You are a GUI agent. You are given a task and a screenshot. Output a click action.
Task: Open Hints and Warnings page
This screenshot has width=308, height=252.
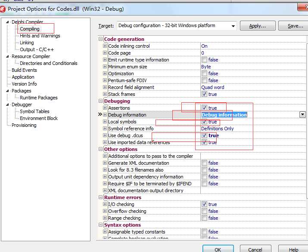(x=40, y=36)
